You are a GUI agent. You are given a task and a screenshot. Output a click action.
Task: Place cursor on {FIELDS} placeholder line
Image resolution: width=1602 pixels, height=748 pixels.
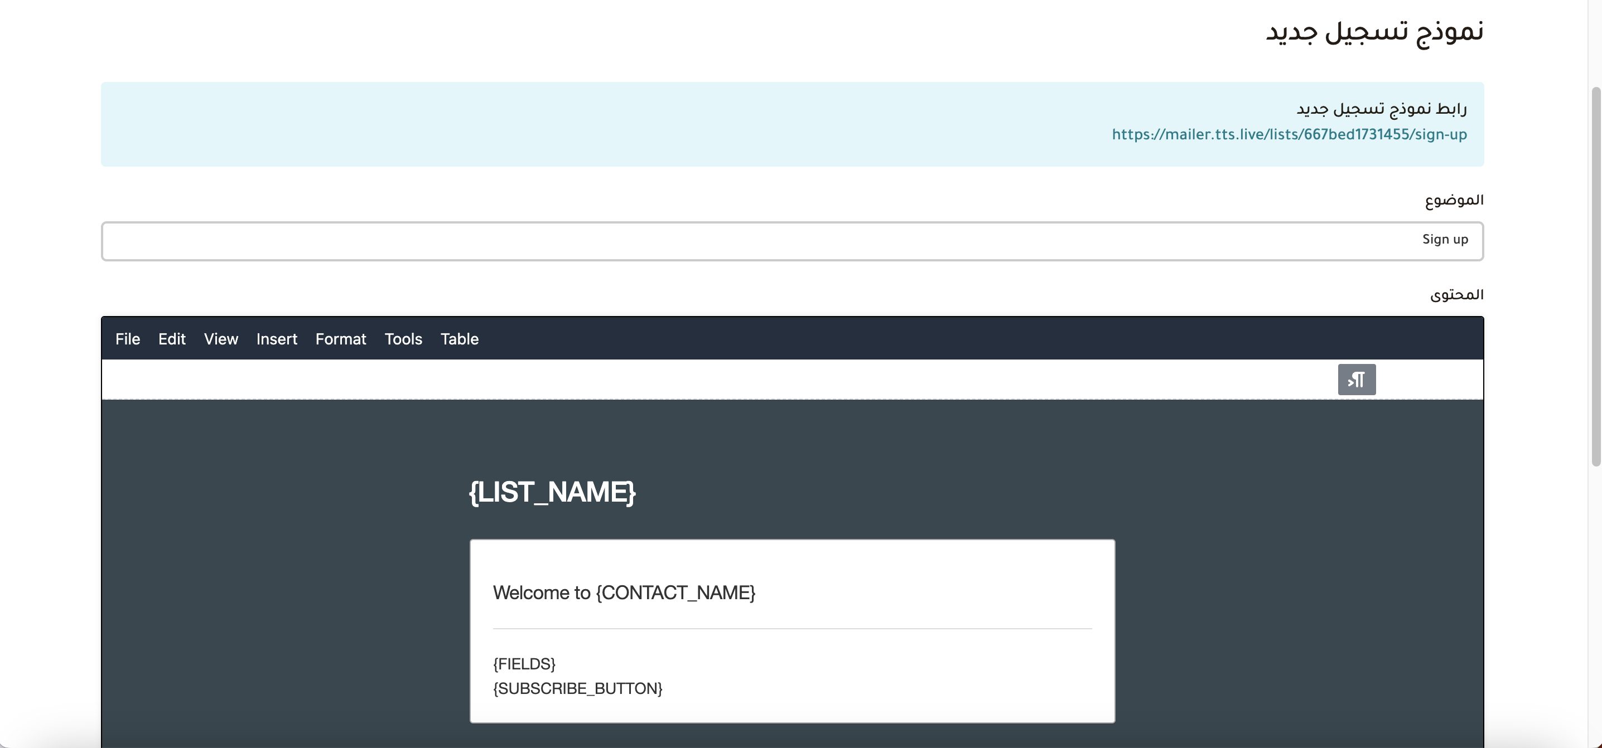click(x=524, y=664)
